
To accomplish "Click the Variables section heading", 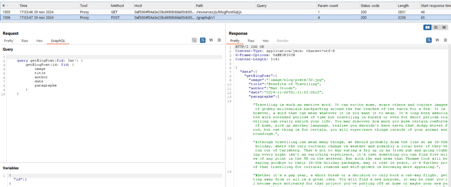I will click(11, 168).
